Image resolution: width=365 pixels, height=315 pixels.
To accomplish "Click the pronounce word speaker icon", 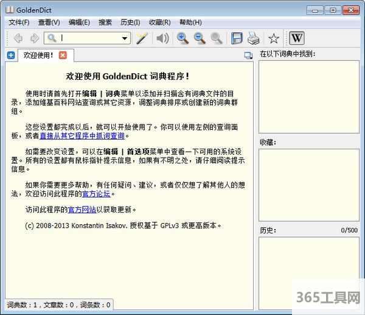I will click(162, 38).
